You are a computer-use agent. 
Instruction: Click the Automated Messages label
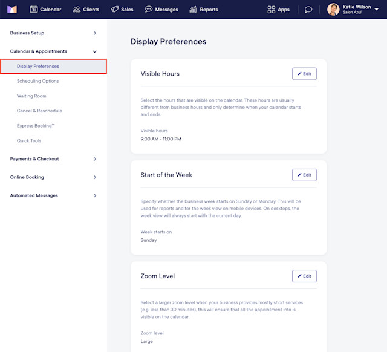click(x=34, y=195)
